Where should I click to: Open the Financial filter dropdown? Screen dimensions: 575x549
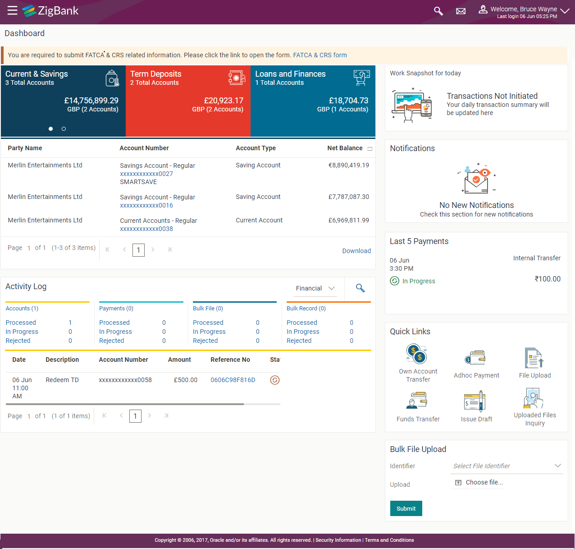[315, 288]
